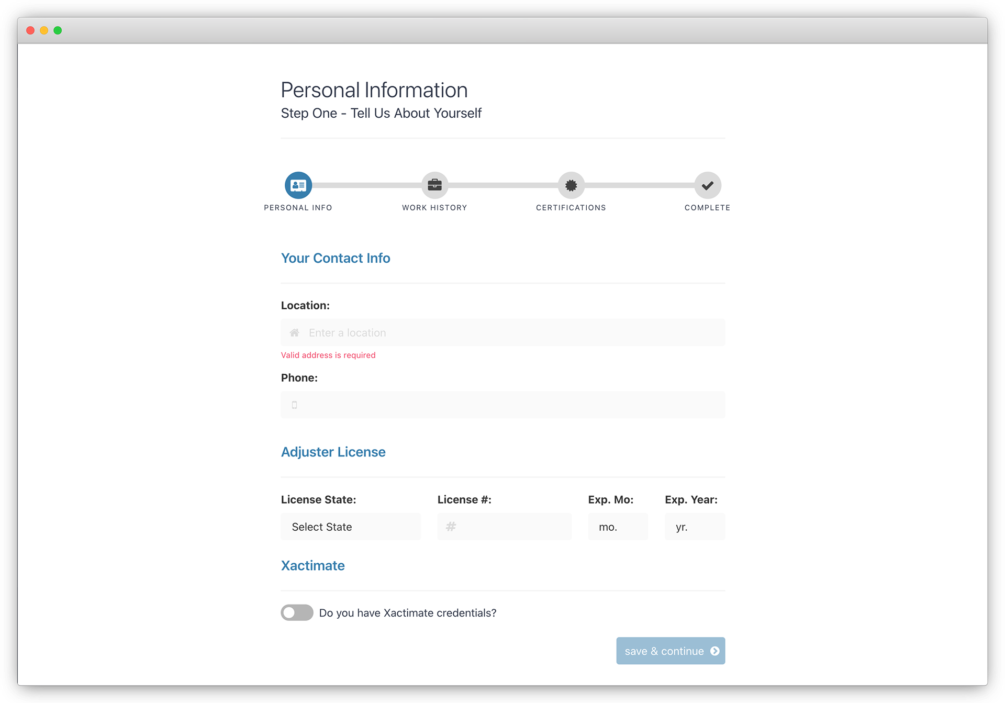Screen dimensions: 1005x703
Task: Click the home icon in the Location field
Action: [295, 333]
